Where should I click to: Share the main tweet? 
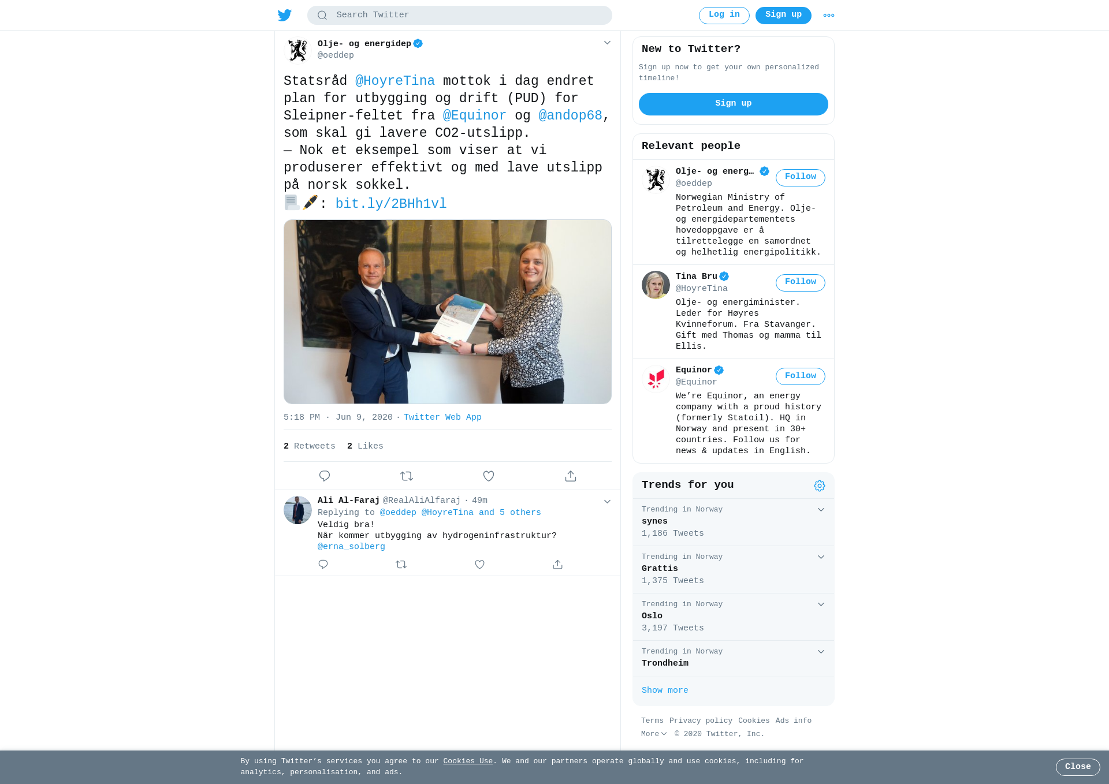(571, 476)
